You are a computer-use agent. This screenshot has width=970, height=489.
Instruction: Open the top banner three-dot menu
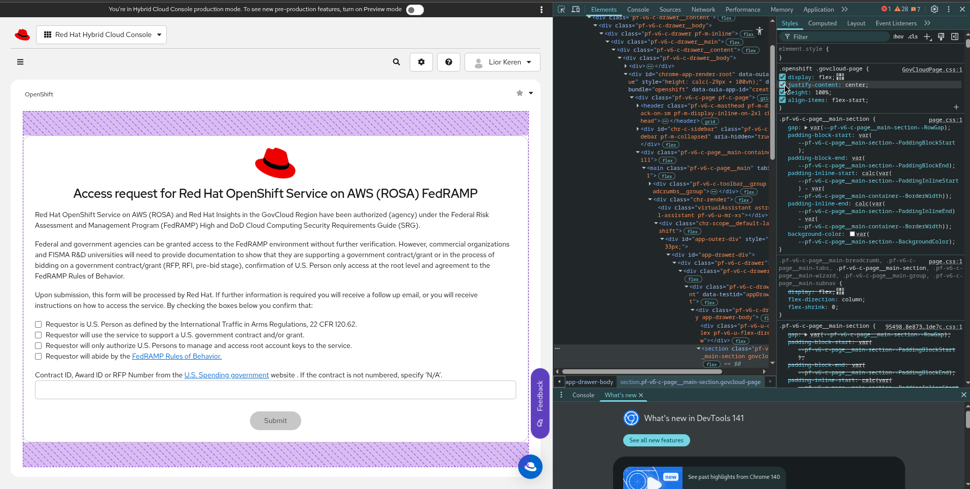click(x=542, y=10)
